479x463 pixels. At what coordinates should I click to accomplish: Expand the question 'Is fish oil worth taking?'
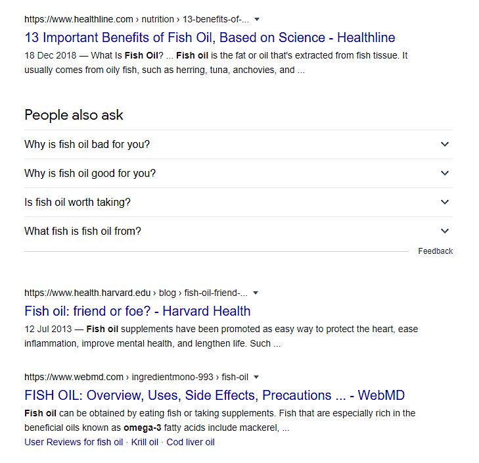(x=239, y=202)
